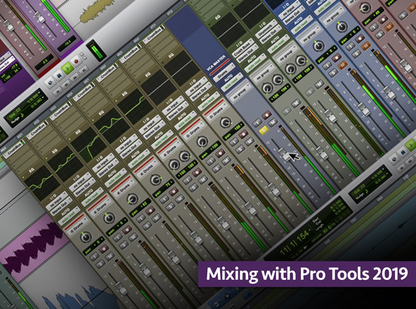Screen dimensions: 416x309
Task: Mute the strip showing pan 75
Action: [x=180, y=198]
